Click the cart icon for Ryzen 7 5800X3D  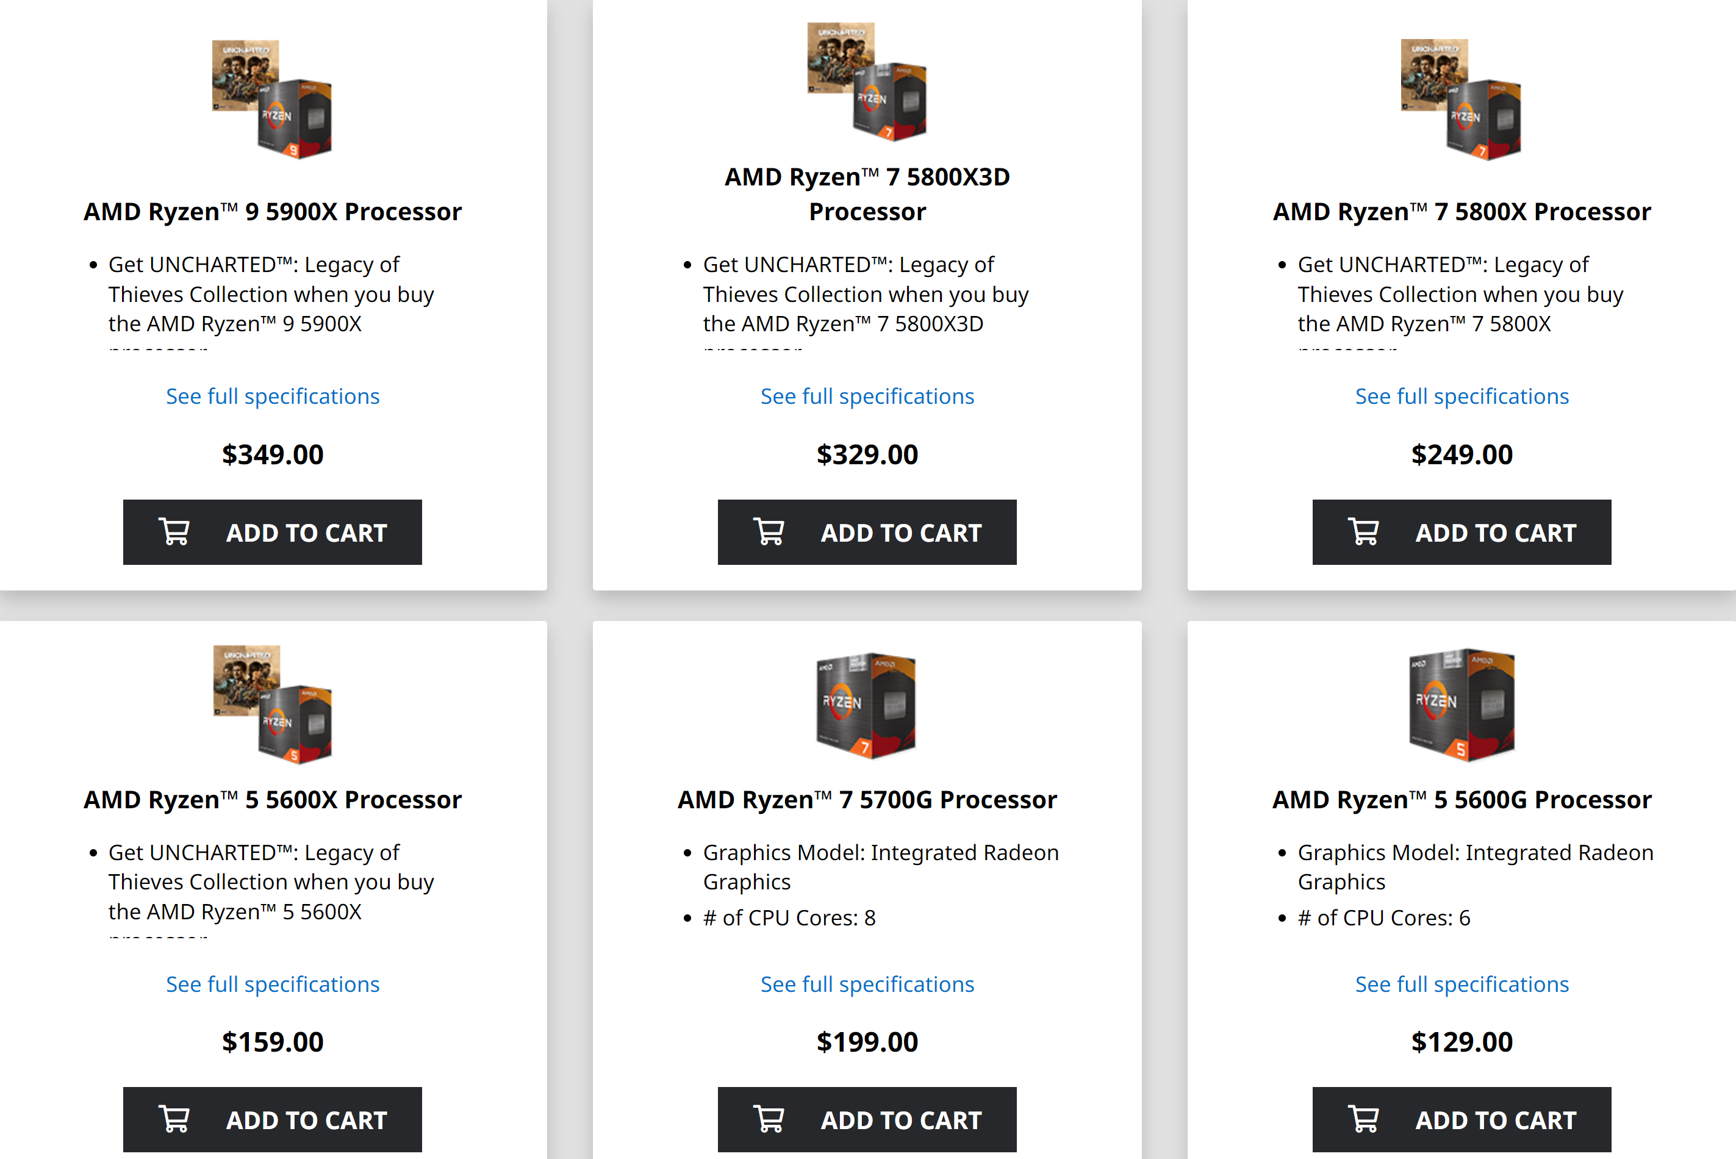(x=769, y=532)
